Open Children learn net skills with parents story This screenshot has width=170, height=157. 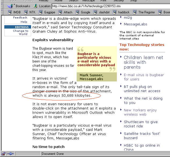tap(143, 62)
